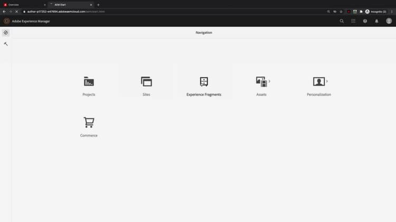396x222 pixels.
Task: Open a new browser tab
Action: (98, 5)
